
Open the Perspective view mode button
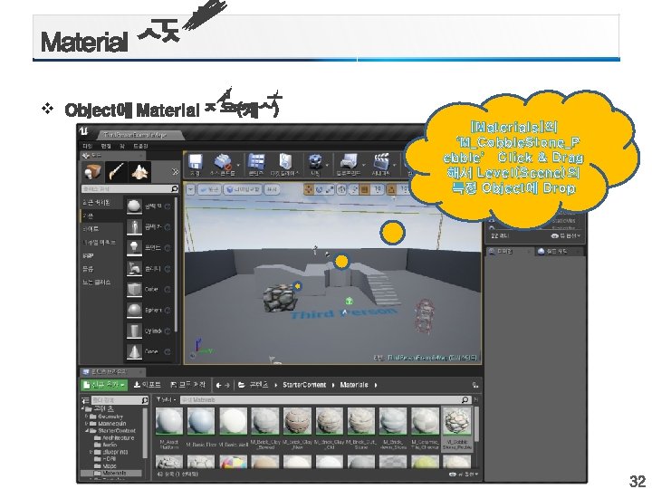click(209, 189)
